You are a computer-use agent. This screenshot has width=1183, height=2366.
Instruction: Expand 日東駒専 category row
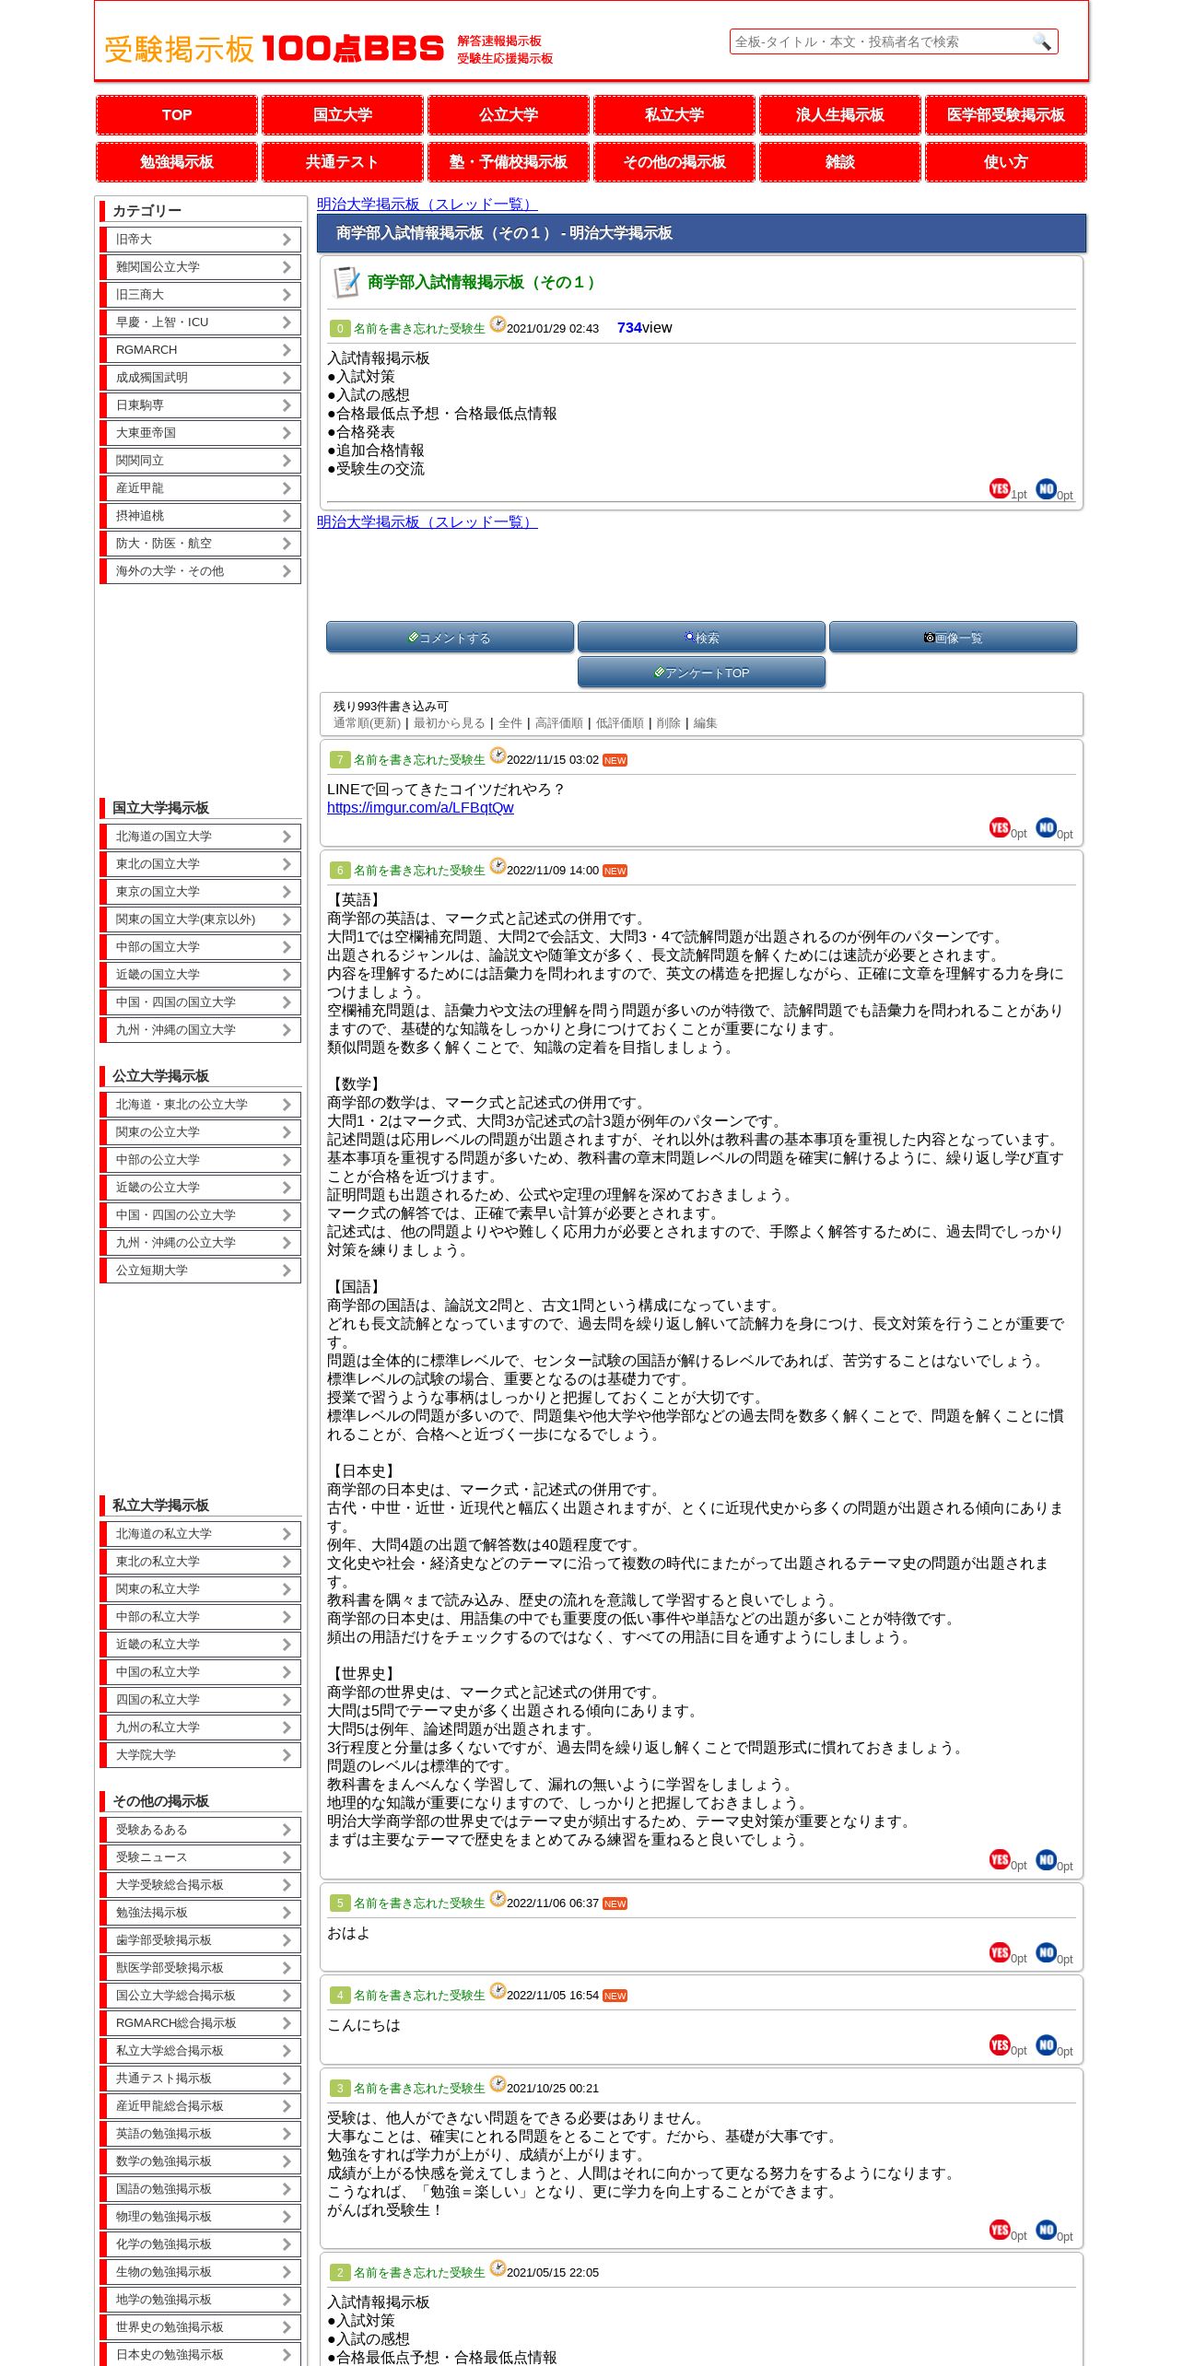click(201, 405)
